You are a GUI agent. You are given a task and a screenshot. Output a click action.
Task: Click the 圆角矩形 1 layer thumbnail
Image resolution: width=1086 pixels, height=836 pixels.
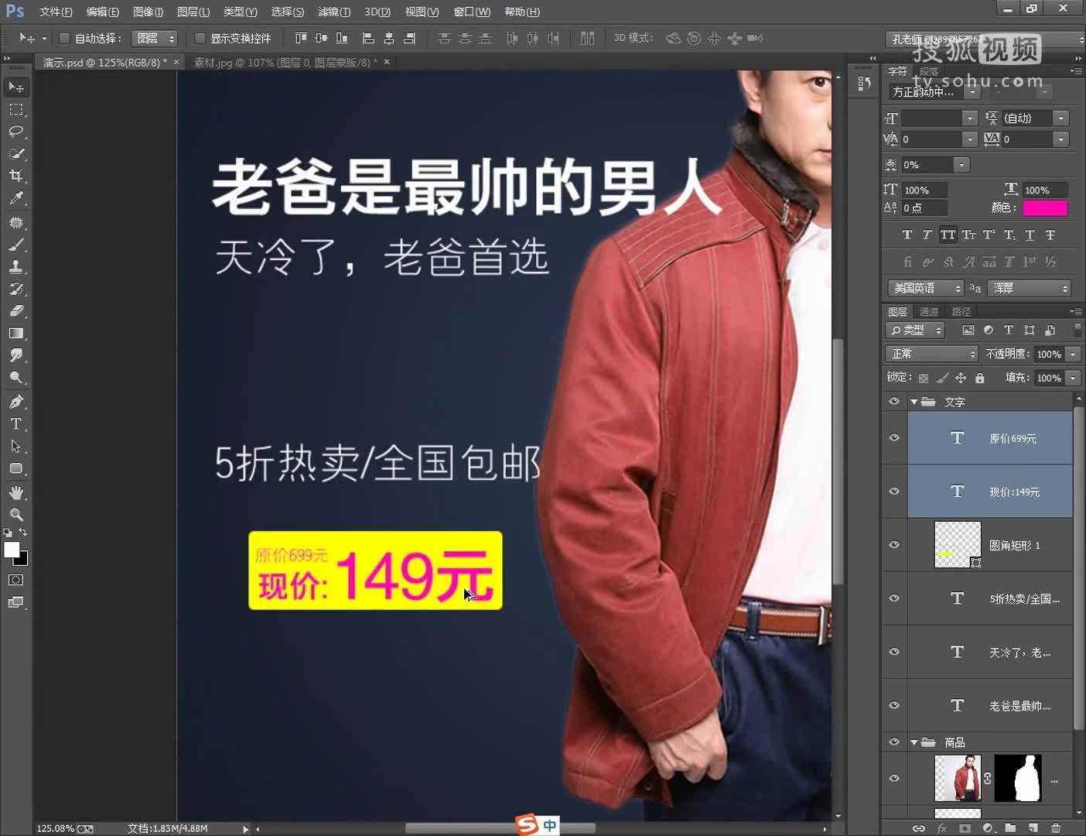(957, 544)
